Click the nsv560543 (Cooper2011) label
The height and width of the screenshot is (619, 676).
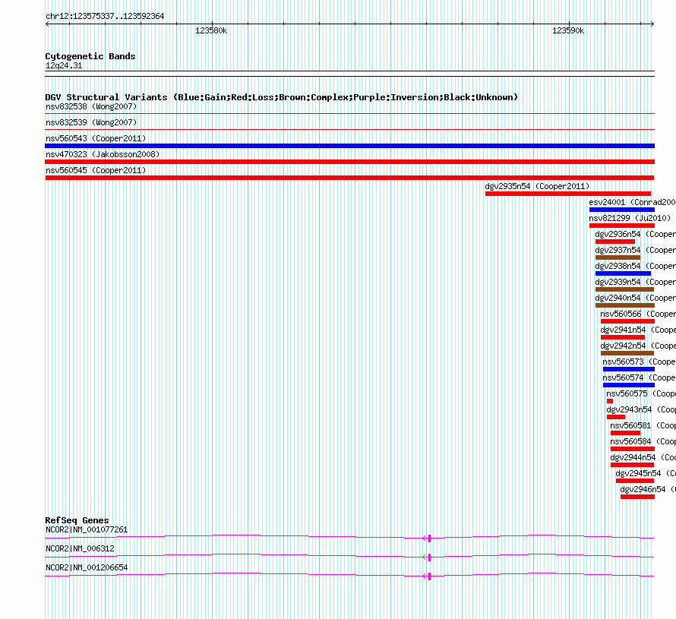coord(96,138)
